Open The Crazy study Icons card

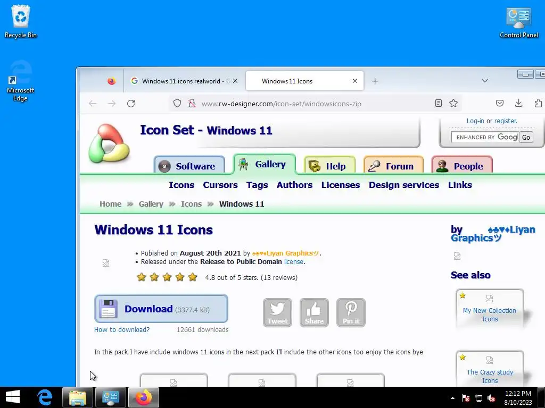[490, 370]
